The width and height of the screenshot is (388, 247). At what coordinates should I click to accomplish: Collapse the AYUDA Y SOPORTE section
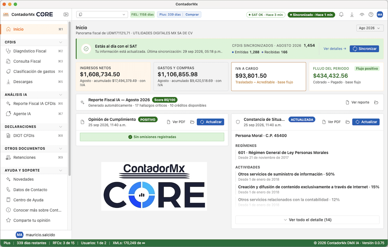click(61, 170)
